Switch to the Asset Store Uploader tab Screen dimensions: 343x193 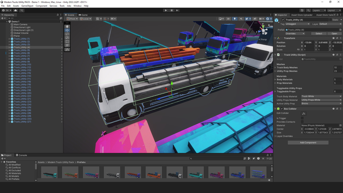pyautogui.click(x=302, y=15)
